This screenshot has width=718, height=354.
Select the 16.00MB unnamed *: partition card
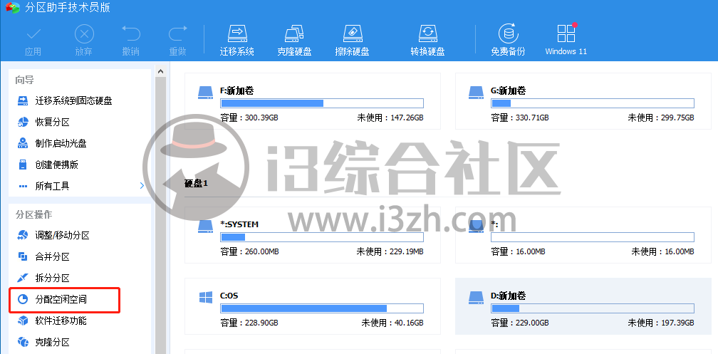point(583,235)
